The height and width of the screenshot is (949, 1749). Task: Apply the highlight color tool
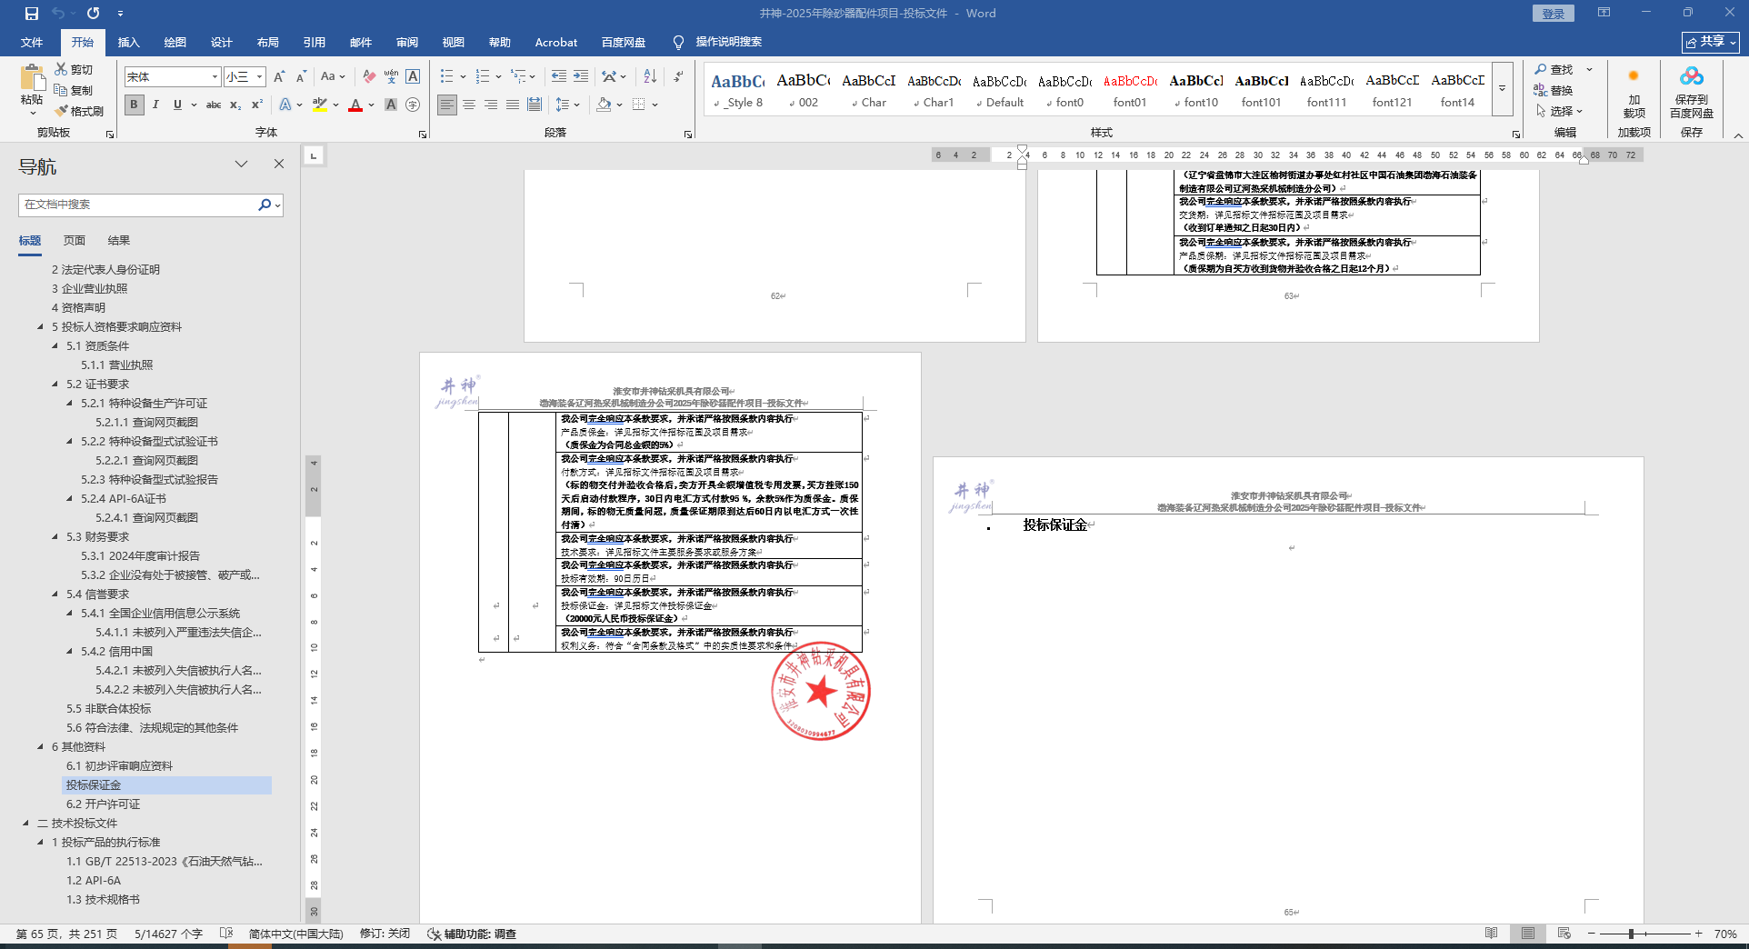(x=318, y=105)
